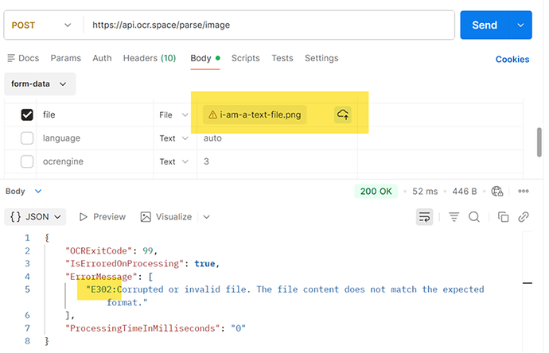The width and height of the screenshot is (549, 353).
Task: Click the filter response icon
Action: click(x=454, y=217)
